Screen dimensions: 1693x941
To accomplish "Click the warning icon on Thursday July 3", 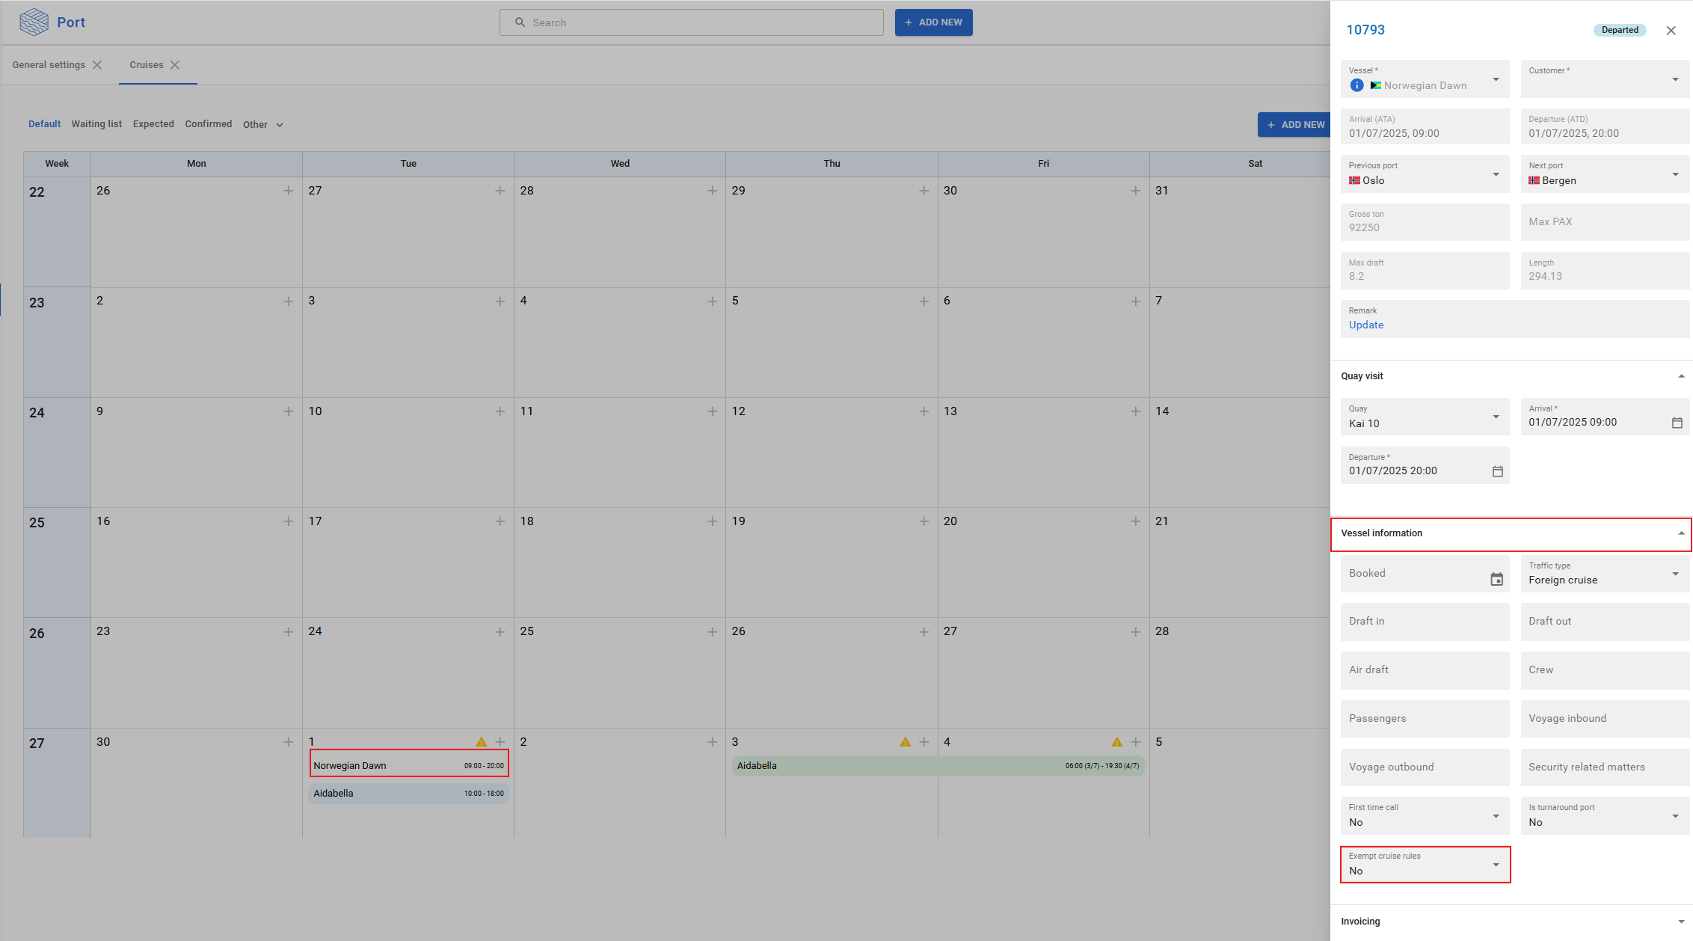I will pos(905,742).
